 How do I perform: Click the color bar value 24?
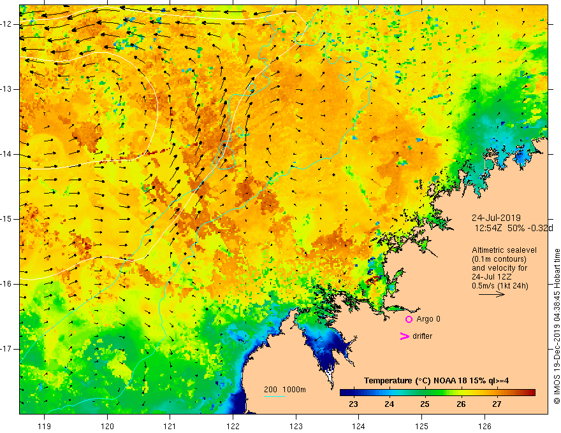[390, 404]
